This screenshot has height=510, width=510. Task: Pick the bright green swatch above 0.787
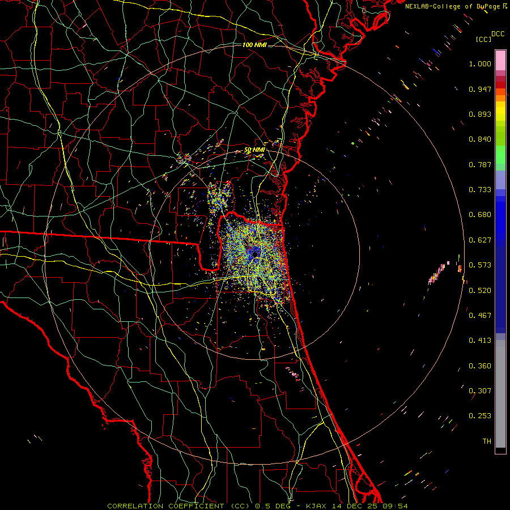pos(500,155)
